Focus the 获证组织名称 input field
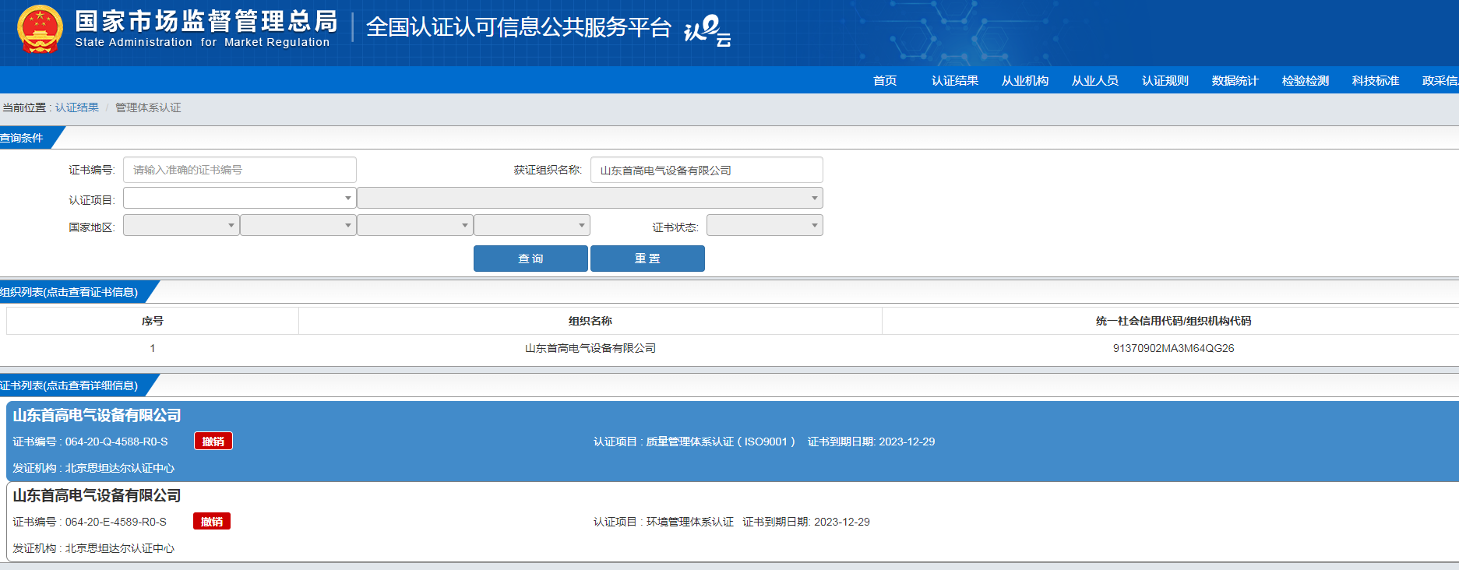 pyautogui.click(x=707, y=170)
